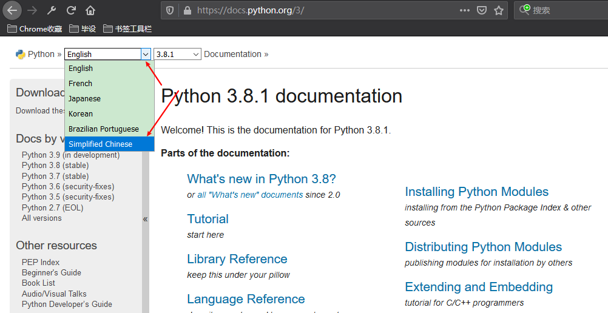This screenshot has width=608, height=313.
Task: Open the 书签工具栏 bookmarks folder
Action: point(127,29)
